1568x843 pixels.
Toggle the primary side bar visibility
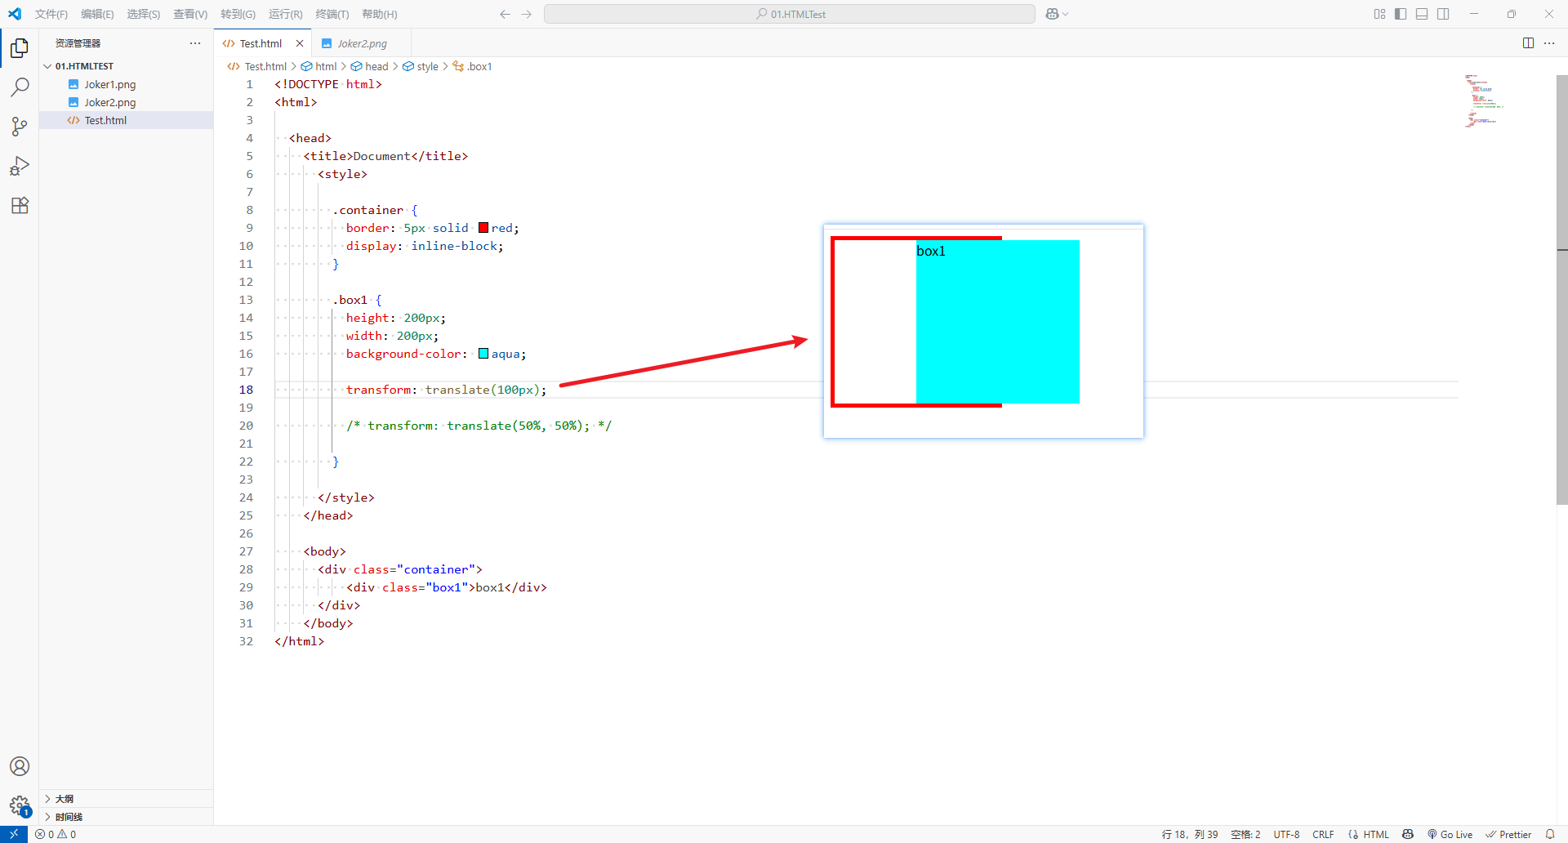point(1401,14)
